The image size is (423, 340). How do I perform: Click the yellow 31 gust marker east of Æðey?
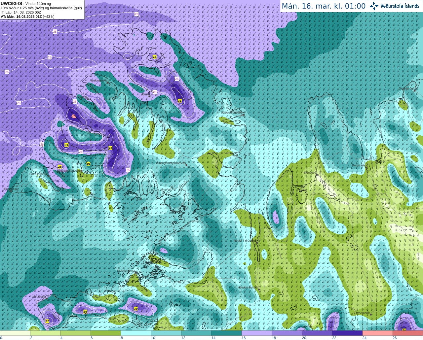[180, 101]
